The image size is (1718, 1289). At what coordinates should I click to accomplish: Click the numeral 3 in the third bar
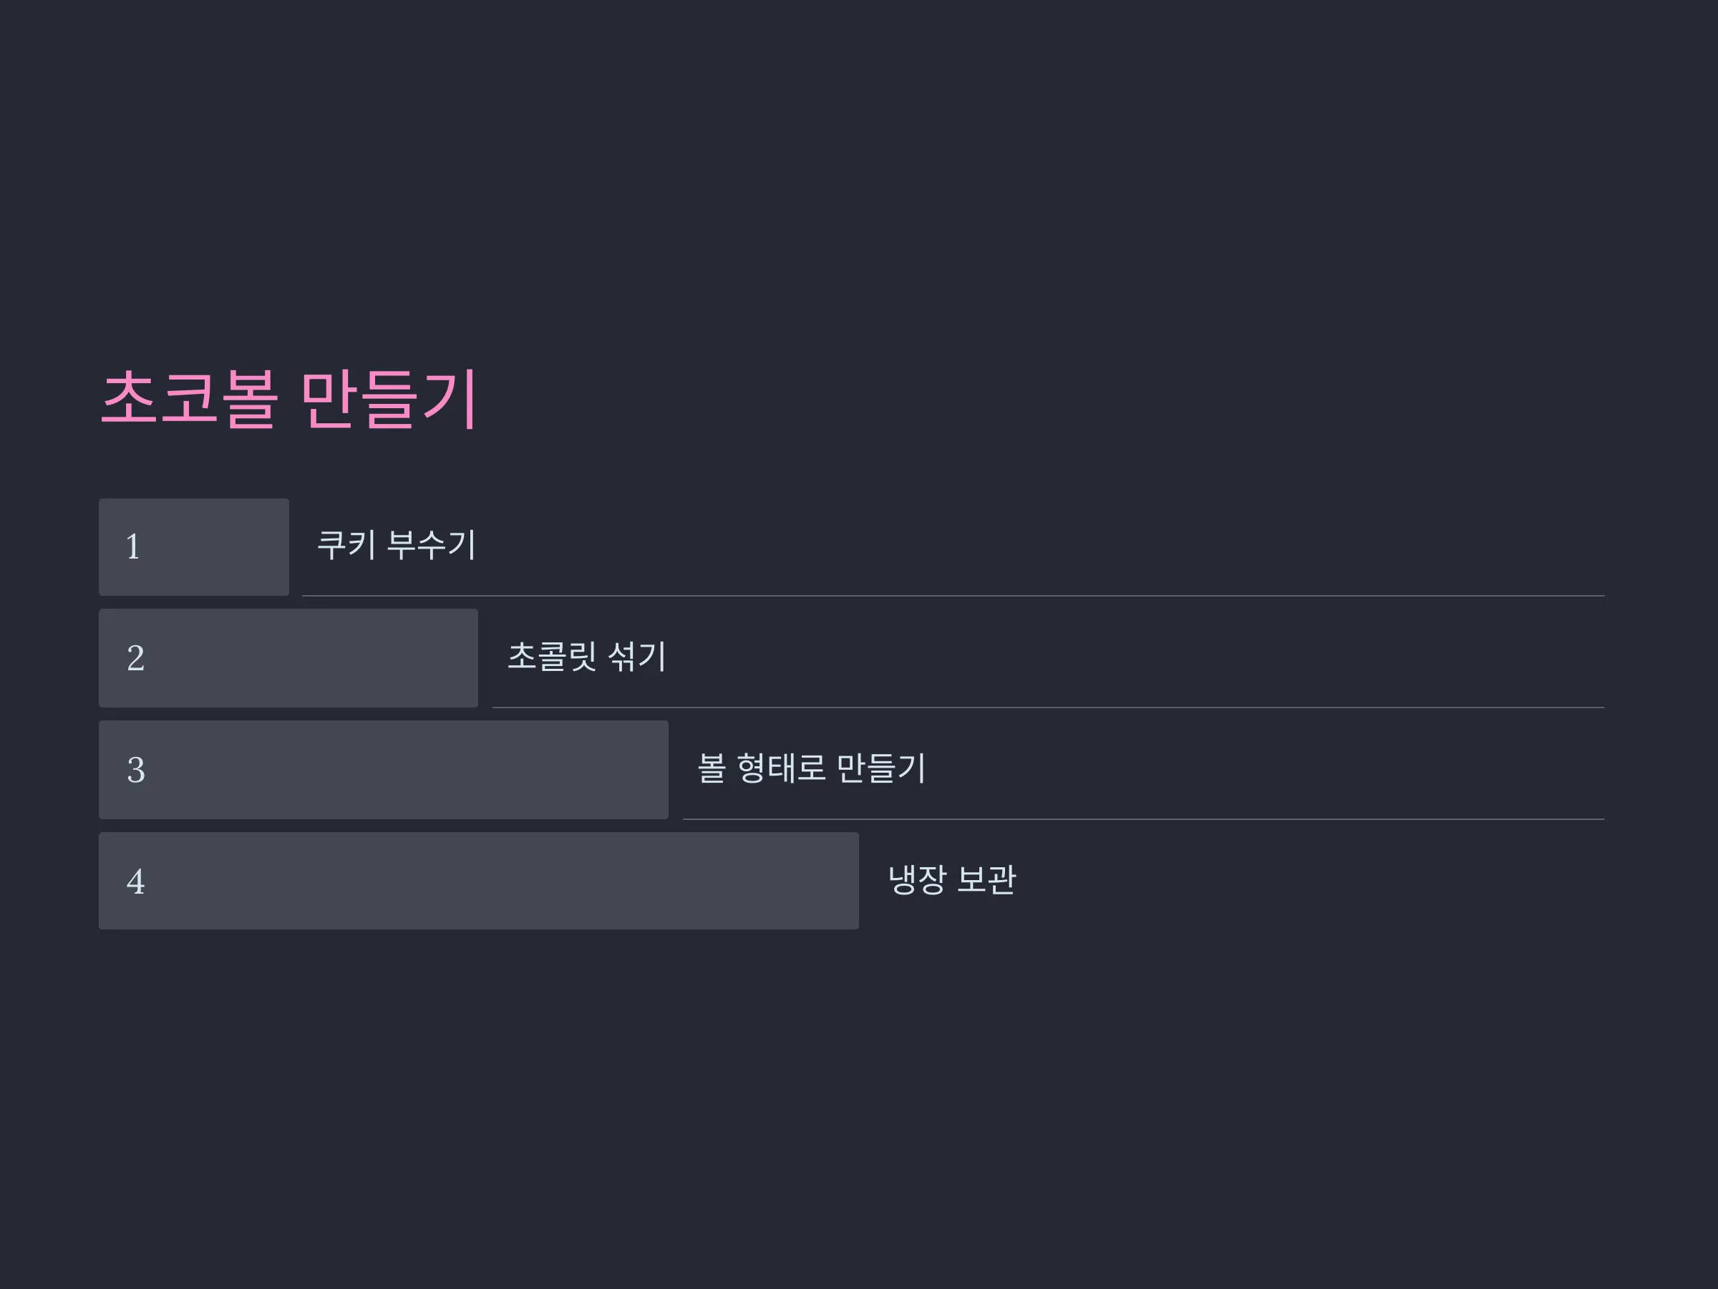click(136, 770)
